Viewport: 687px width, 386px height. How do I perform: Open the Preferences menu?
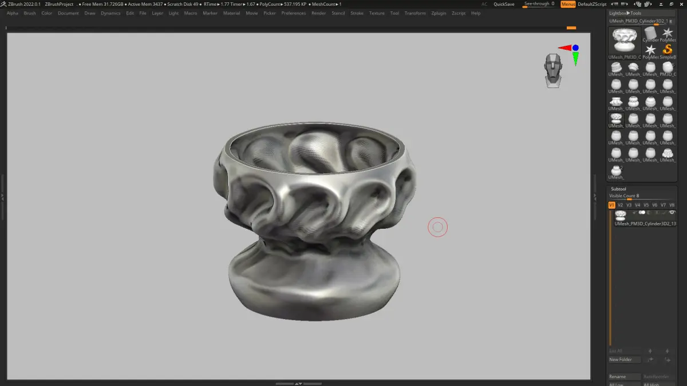click(x=294, y=13)
